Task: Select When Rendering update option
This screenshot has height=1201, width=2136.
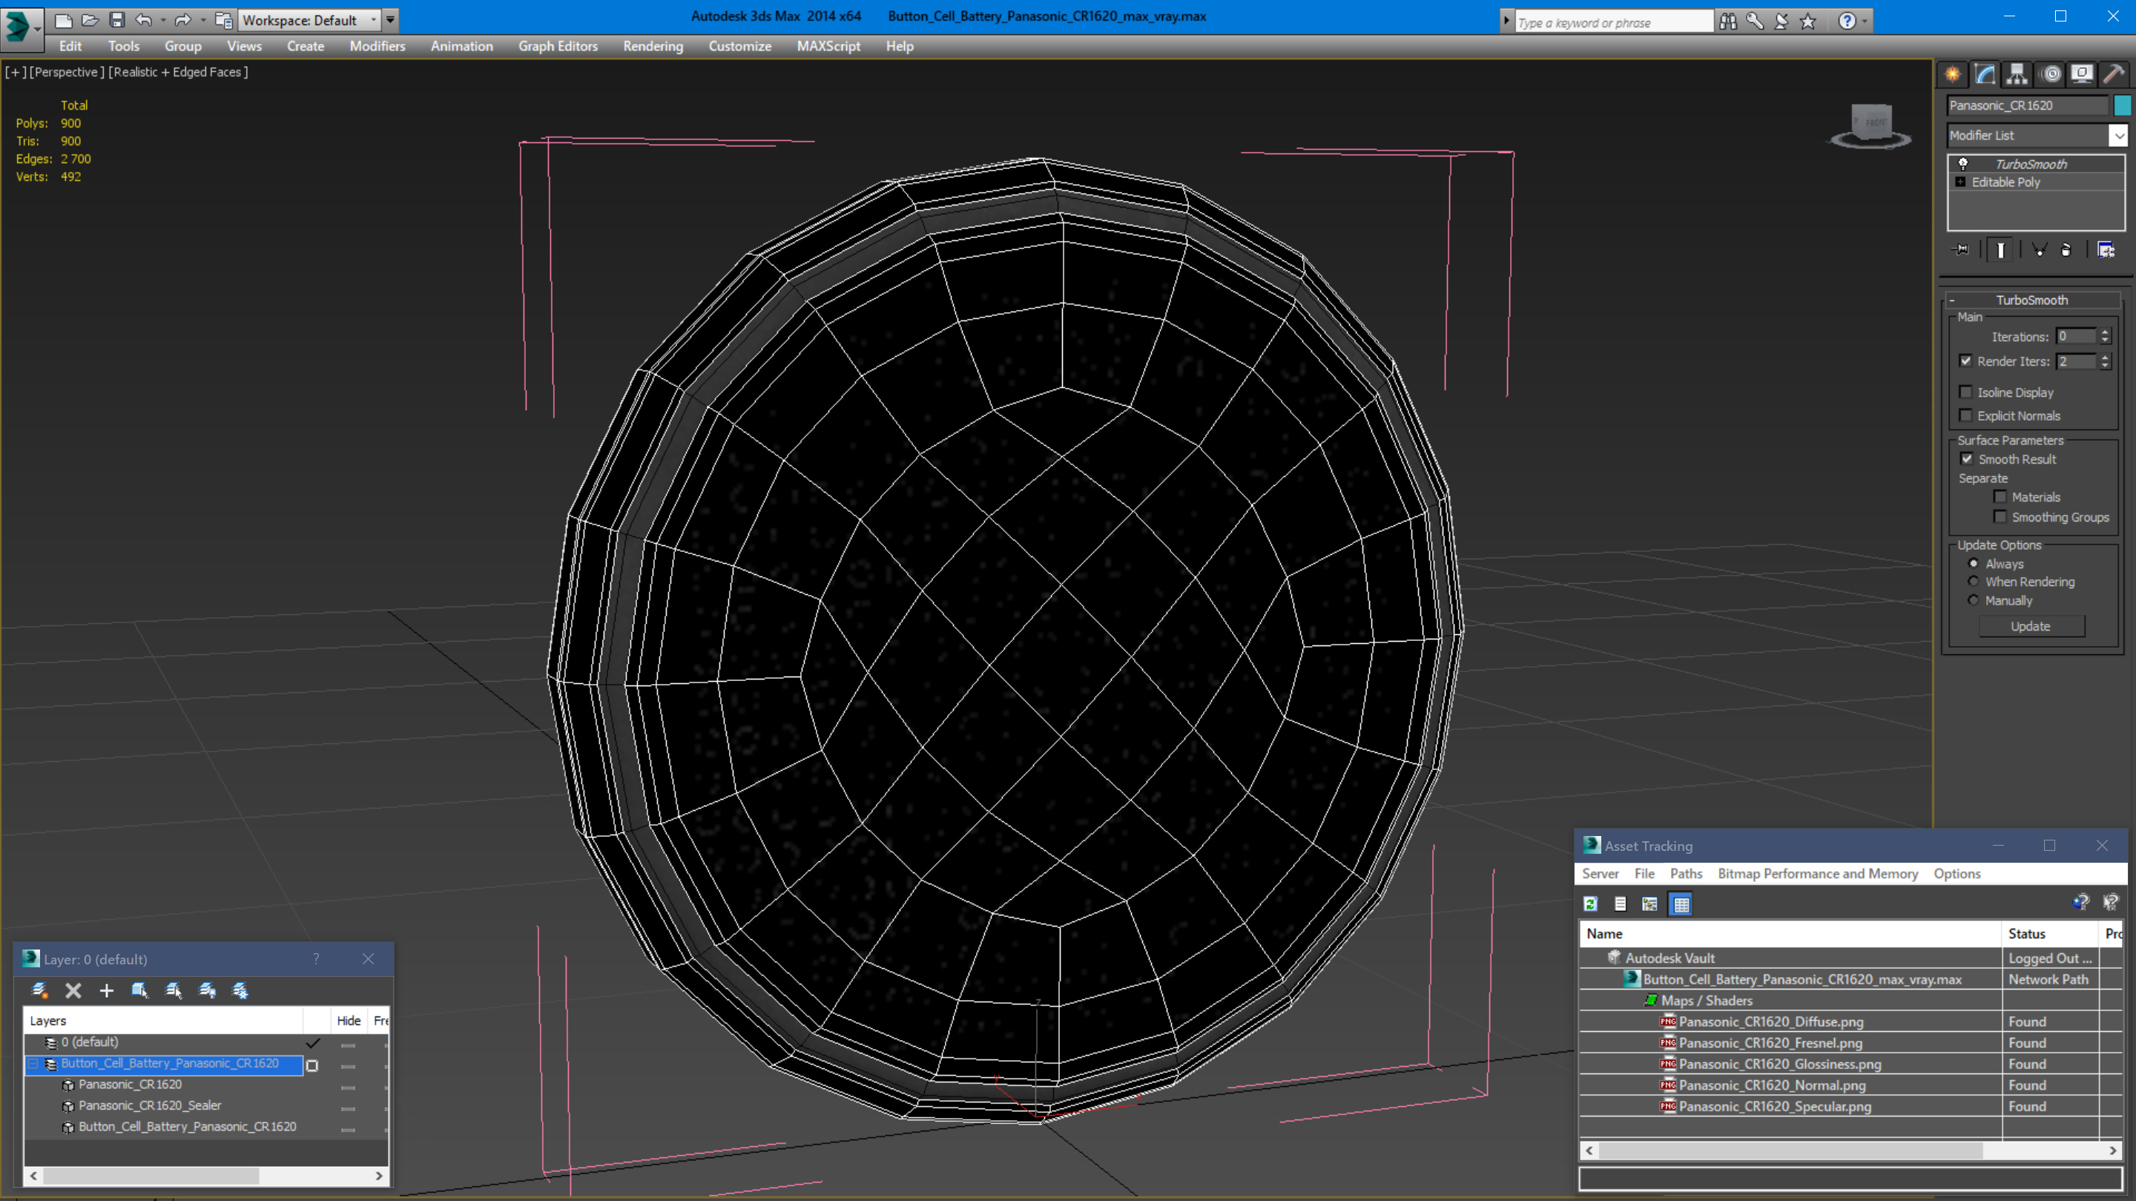Action: tap(1974, 582)
